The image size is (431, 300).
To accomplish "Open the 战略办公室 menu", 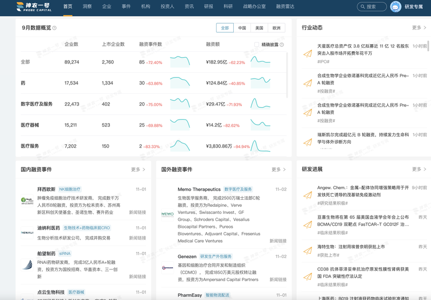I will pos(254,6).
